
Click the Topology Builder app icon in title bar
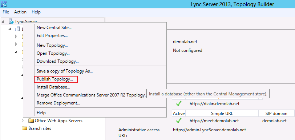tap(4, 4)
